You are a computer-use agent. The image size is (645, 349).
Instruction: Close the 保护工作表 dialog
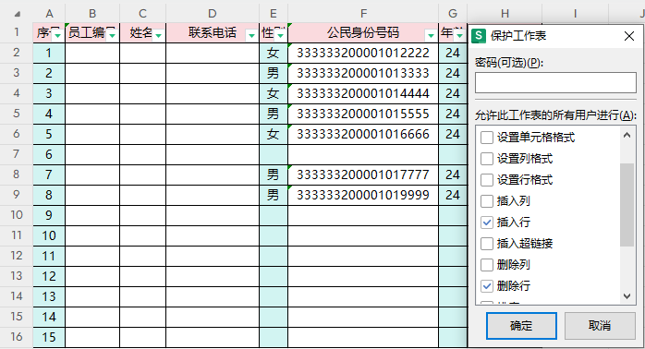[629, 36]
